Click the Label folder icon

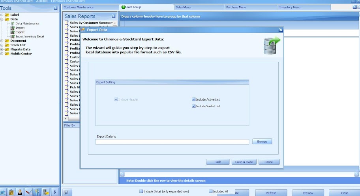[7, 15]
